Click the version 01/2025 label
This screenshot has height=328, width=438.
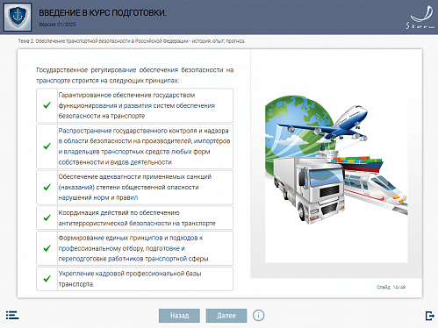[57, 25]
